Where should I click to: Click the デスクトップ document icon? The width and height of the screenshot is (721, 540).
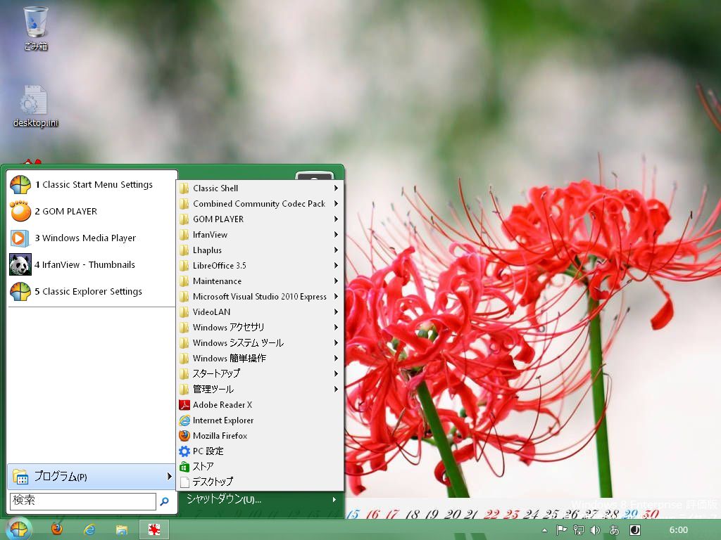click(x=184, y=482)
